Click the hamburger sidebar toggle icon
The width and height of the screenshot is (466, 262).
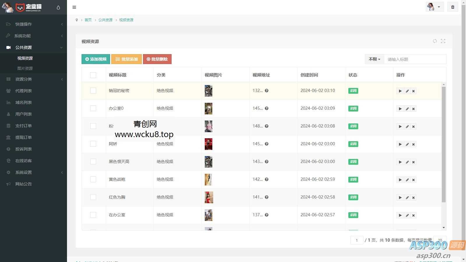[x=74, y=7]
